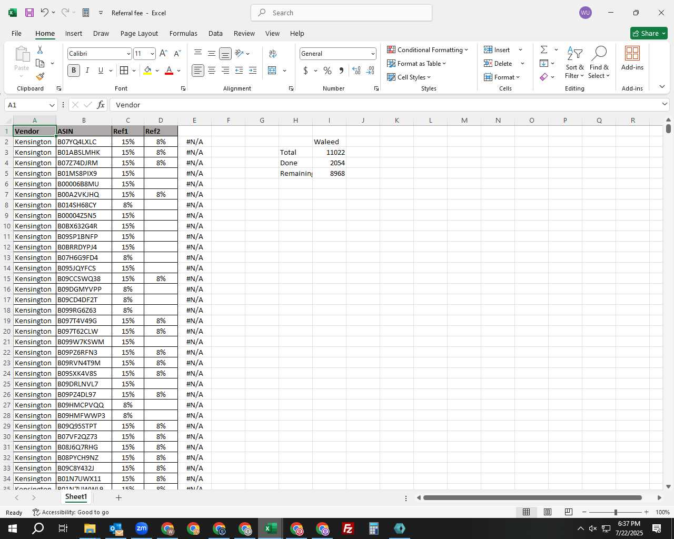This screenshot has width=674, height=539.
Task: Adjust the zoom slider handle
Action: pyautogui.click(x=615, y=512)
